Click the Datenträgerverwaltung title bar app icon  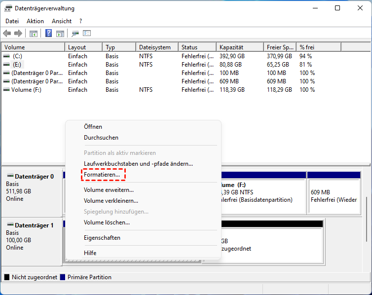(x=9, y=8)
